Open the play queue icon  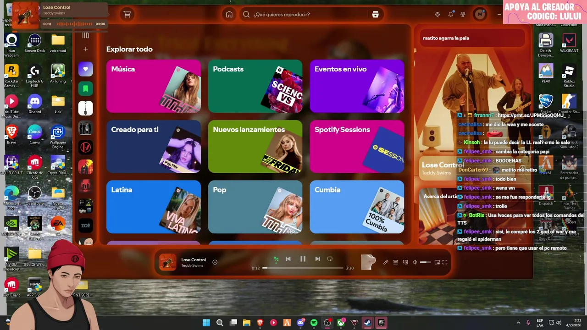point(395,262)
